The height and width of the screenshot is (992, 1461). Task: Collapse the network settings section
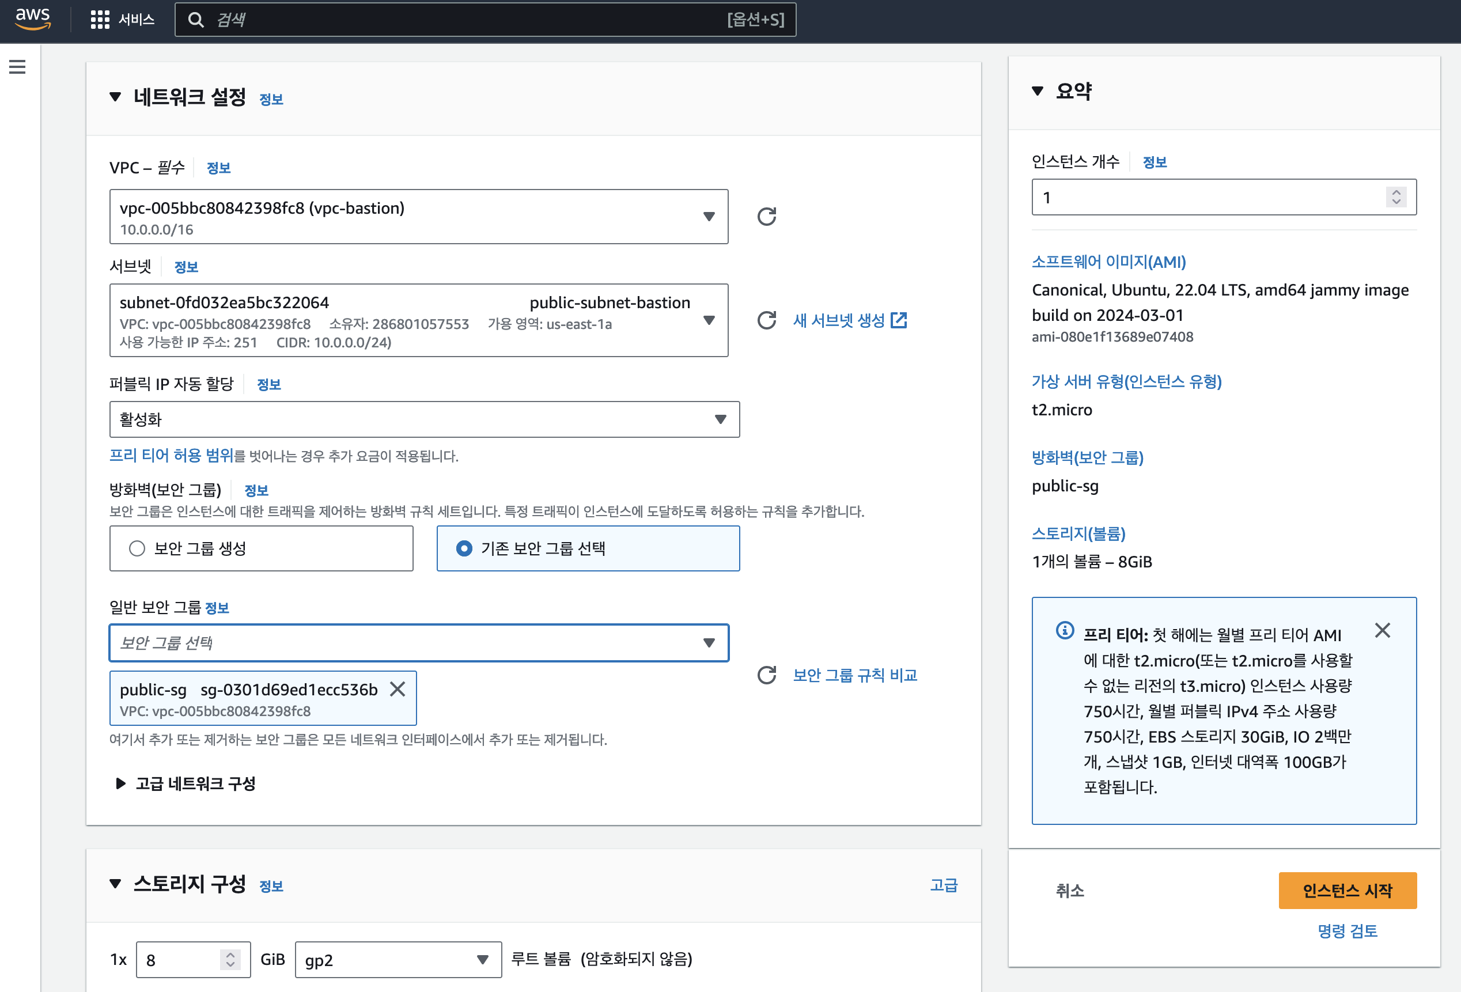click(x=115, y=97)
